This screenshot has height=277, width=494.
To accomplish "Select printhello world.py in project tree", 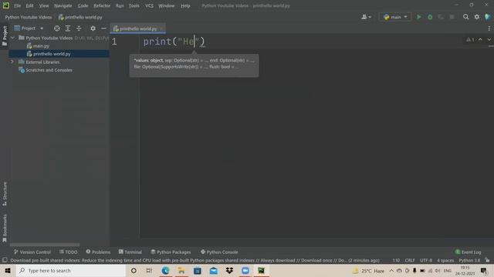I will (x=49, y=54).
